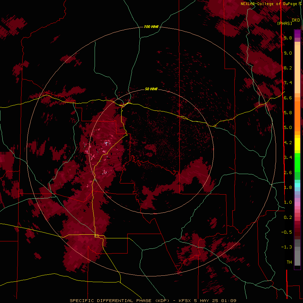
Task: Click the -1.3 value on the scale
Action: pyautogui.click(x=287, y=247)
